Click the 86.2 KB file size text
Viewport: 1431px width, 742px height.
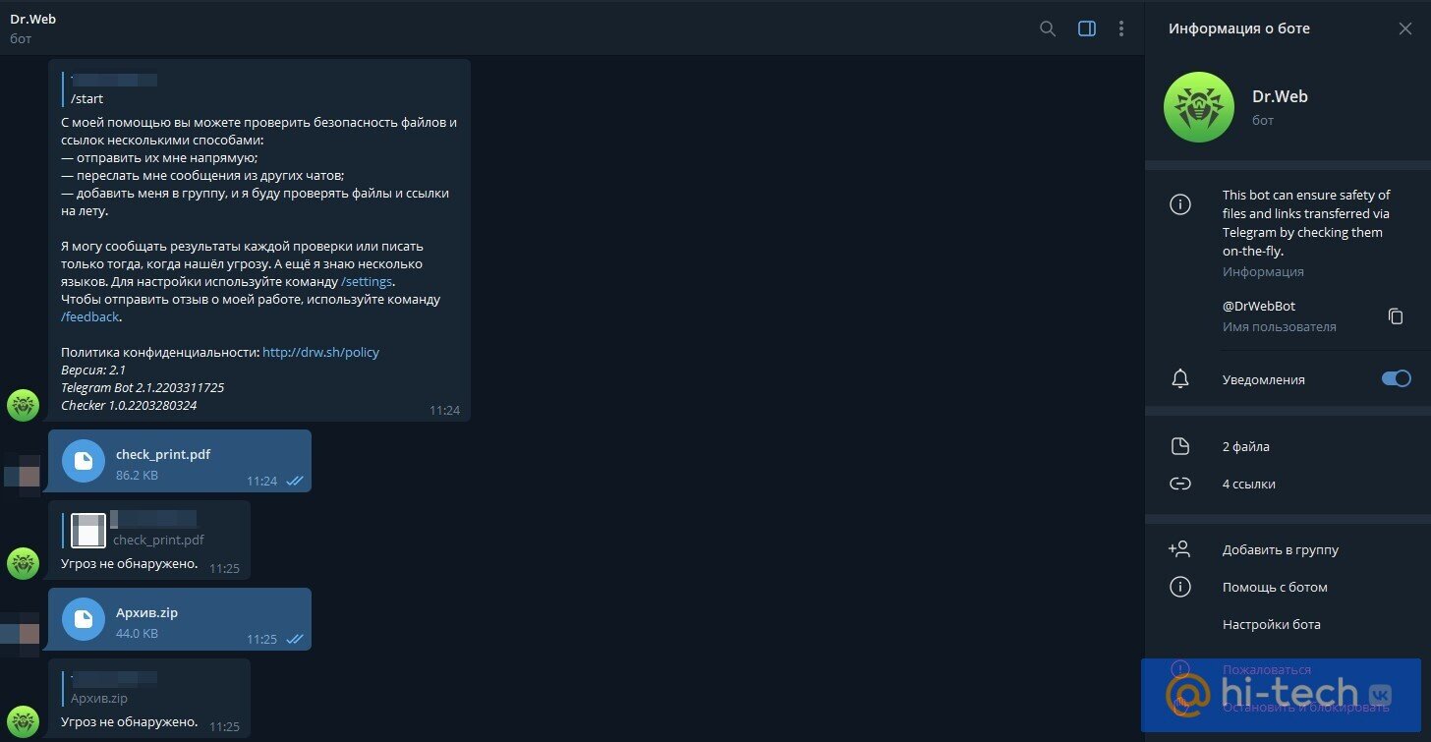point(137,475)
